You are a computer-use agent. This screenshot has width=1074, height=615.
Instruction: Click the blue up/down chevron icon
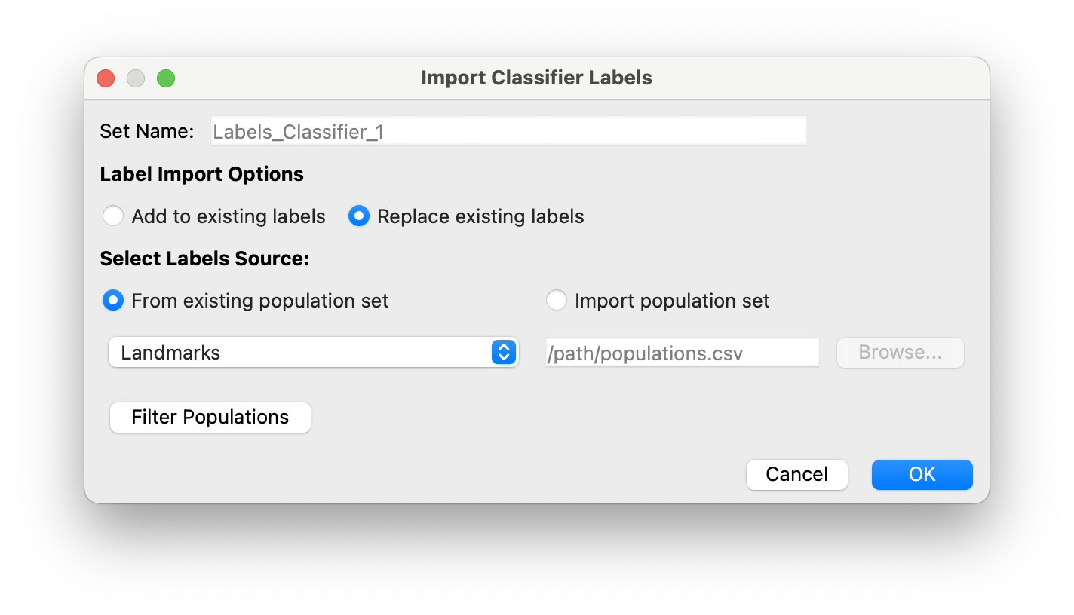click(x=504, y=352)
